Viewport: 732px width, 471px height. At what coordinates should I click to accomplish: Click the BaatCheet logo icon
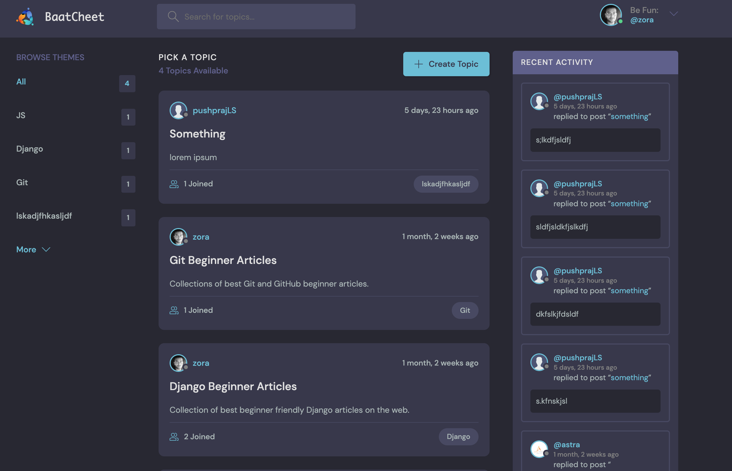click(25, 17)
